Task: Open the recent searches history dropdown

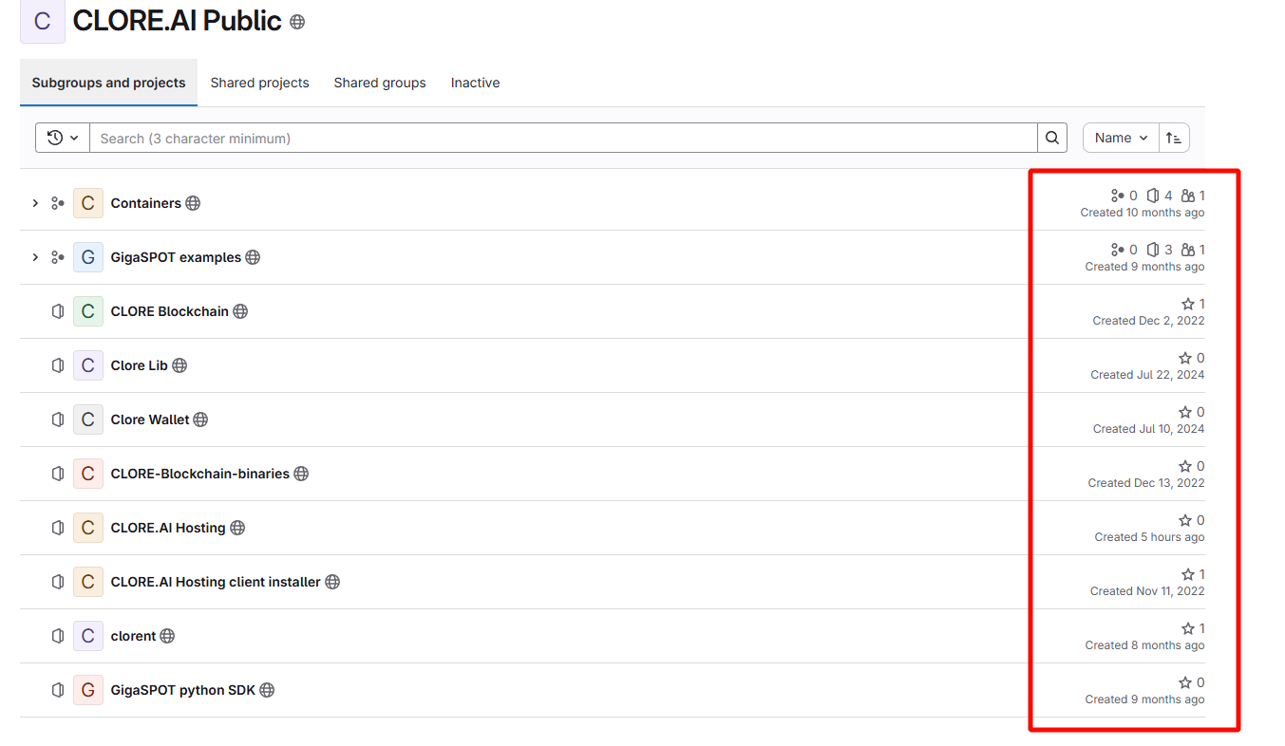Action: tap(63, 138)
